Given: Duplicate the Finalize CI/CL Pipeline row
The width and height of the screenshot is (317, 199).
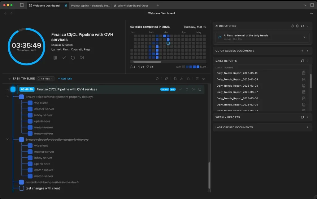Looking at the screenshot, I should (200, 89).
